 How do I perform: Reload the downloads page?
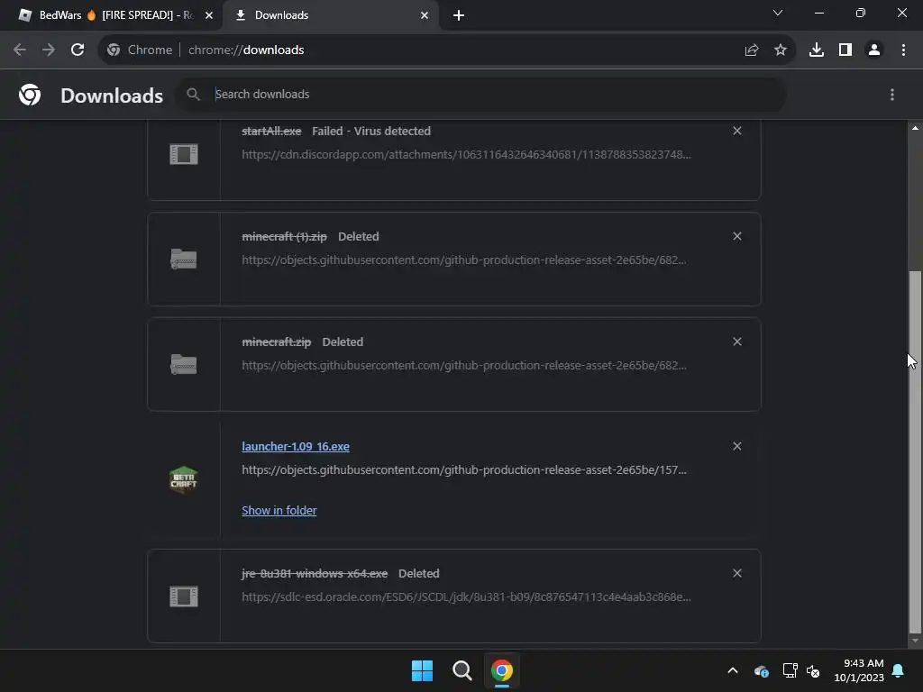click(x=78, y=50)
